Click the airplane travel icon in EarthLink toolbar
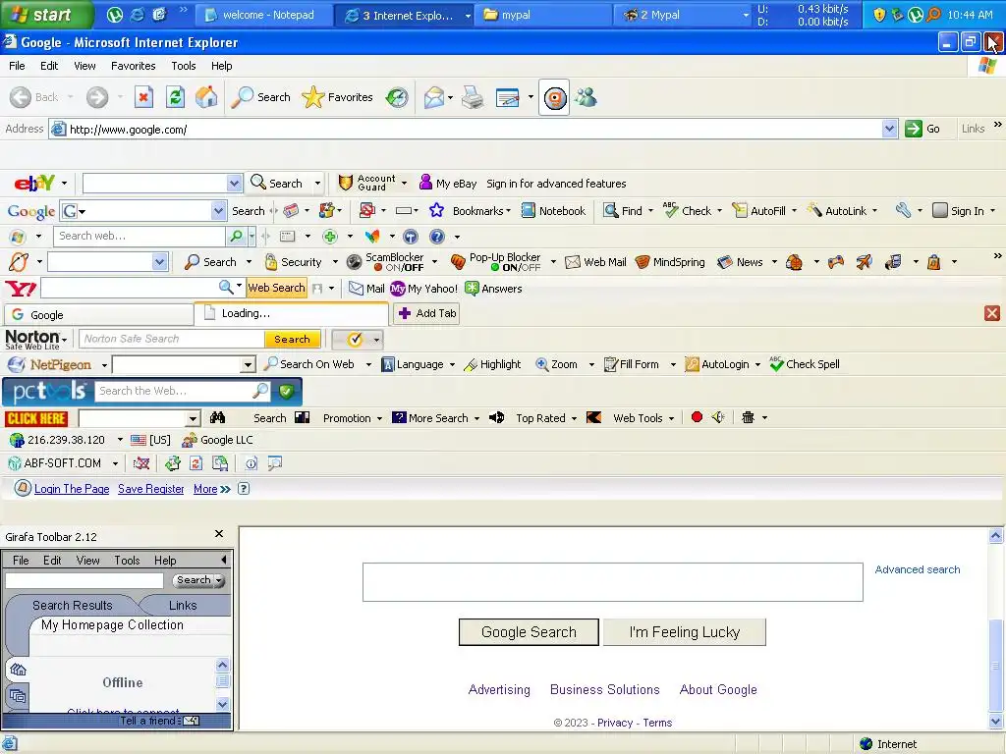This screenshot has width=1006, height=754. (865, 261)
